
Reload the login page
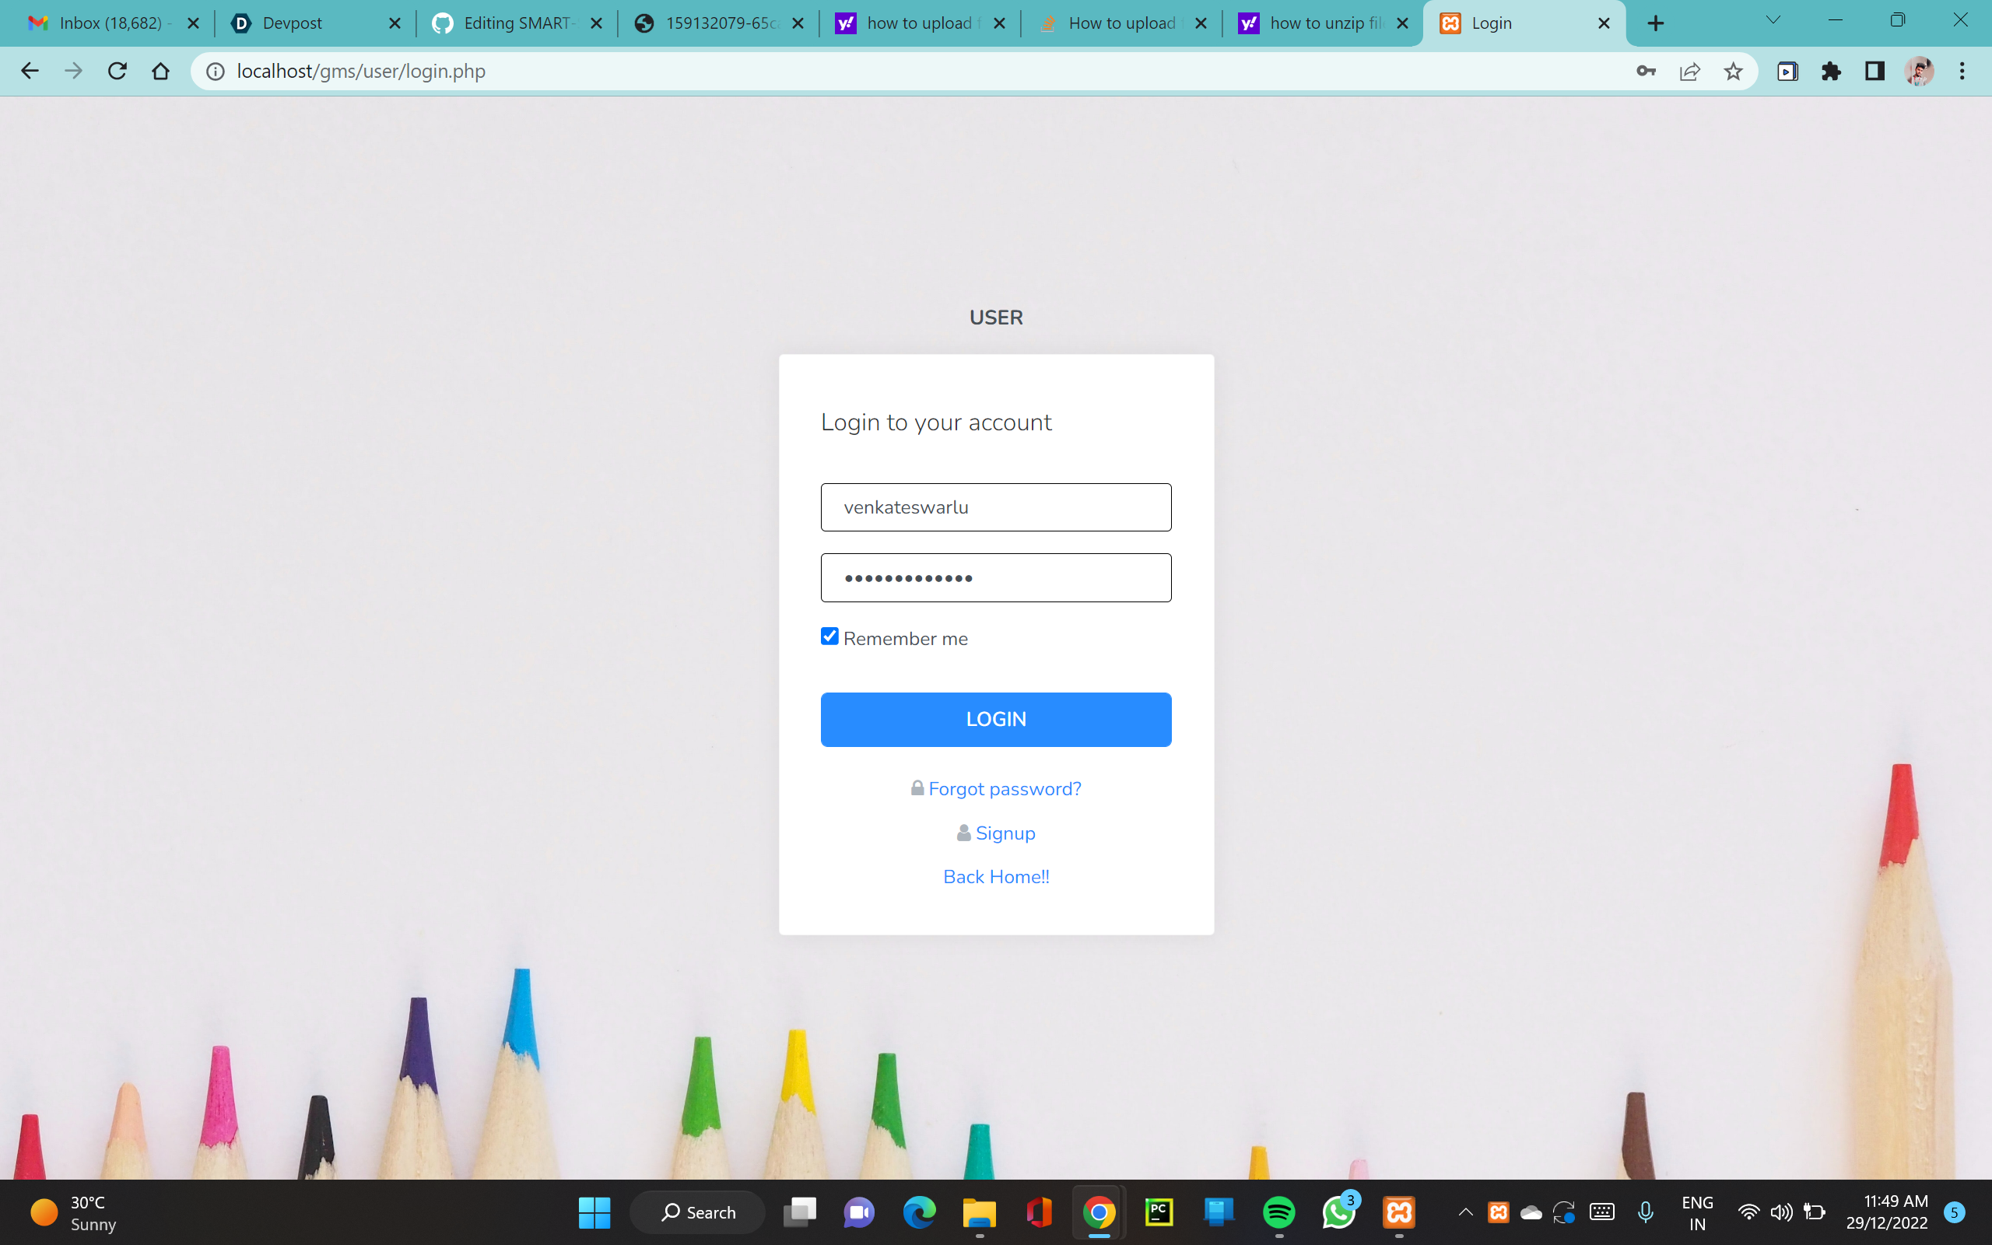(117, 72)
